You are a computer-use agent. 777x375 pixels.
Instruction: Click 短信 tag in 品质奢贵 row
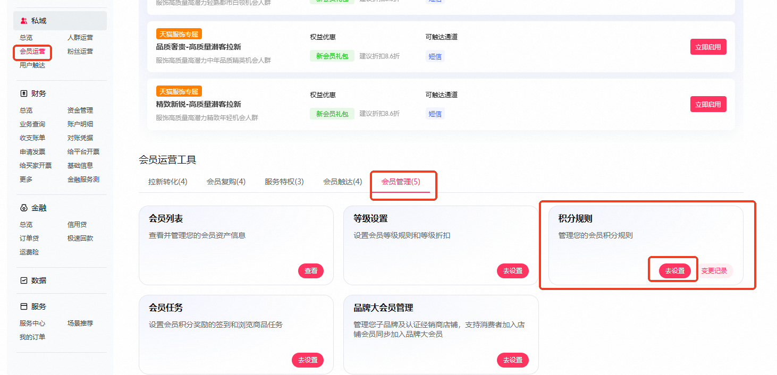[435, 56]
